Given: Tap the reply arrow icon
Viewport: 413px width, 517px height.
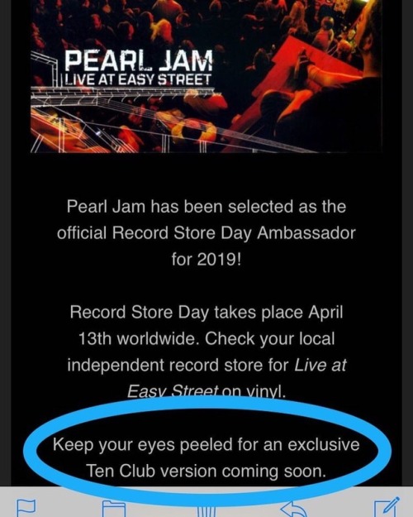Looking at the screenshot, I should click(293, 509).
